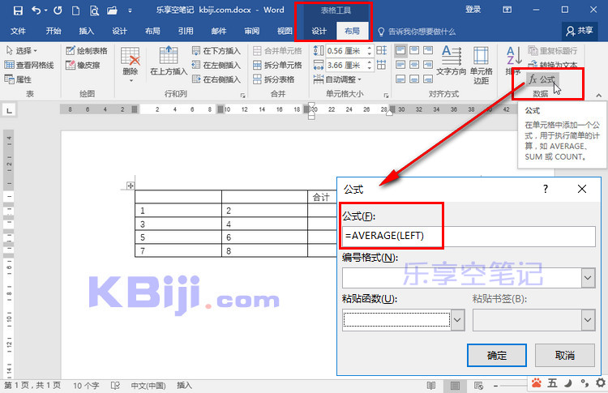Click the Redo icon in title bar
The image size is (608, 393).
point(58,11)
